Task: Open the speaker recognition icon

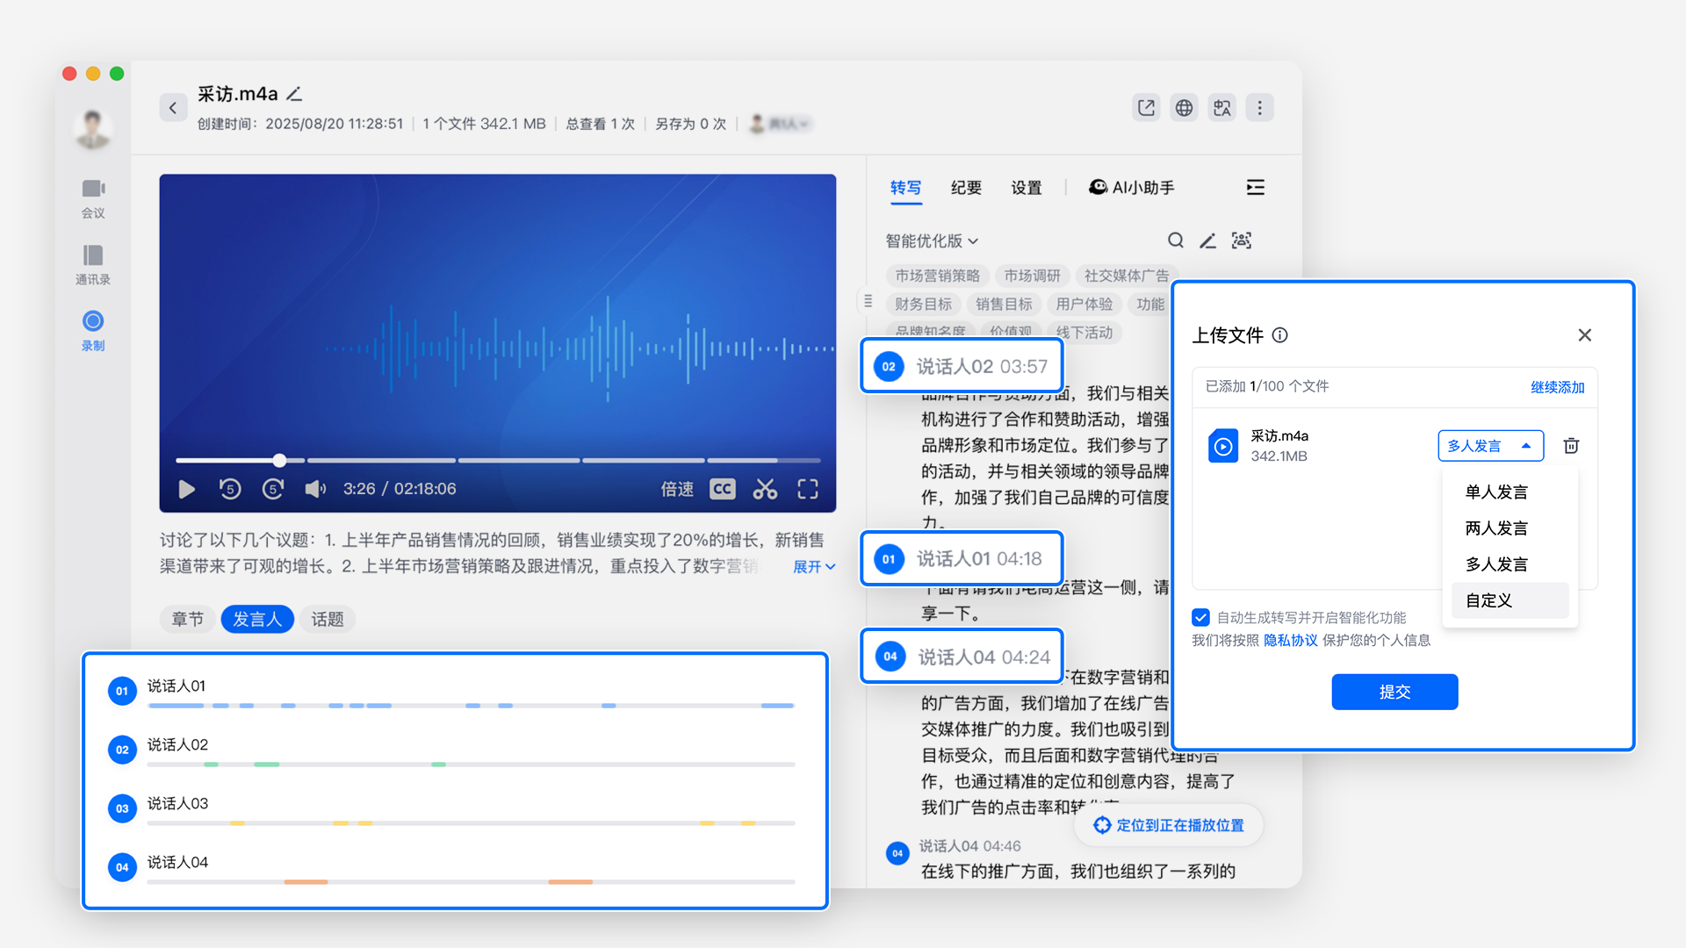Action: click(1242, 241)
